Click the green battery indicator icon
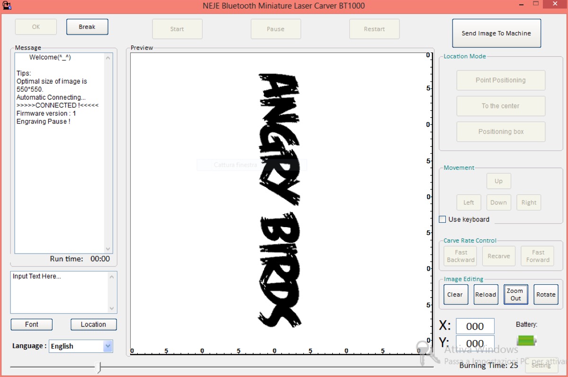This screenshot has height=377, width=568. point(526,340)
